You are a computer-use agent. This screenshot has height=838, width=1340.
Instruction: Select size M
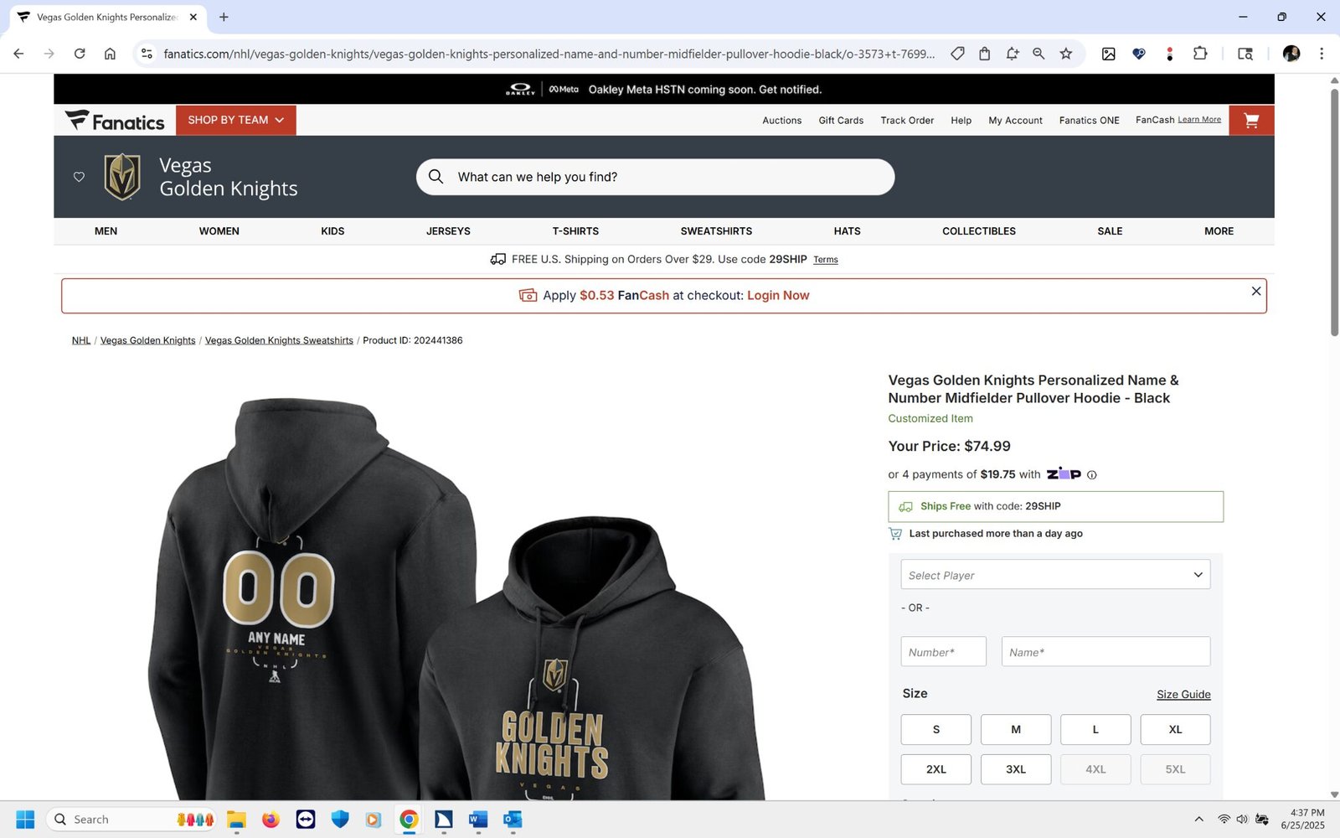[x=1016, y=730]
